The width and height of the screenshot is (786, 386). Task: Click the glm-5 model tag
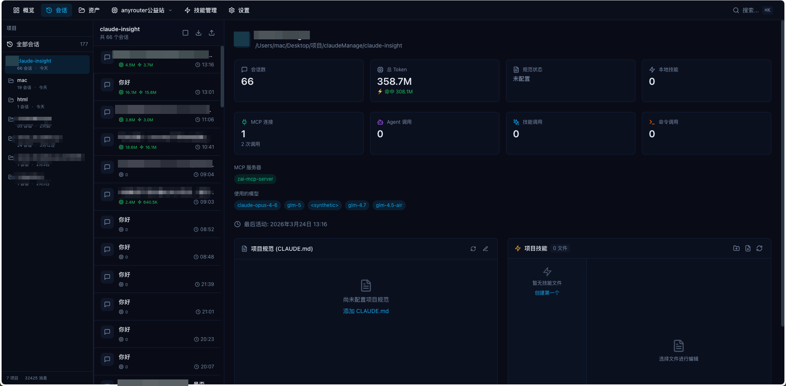(294, 205)
